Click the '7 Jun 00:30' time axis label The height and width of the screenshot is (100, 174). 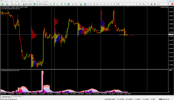click(x=57, y=94)
